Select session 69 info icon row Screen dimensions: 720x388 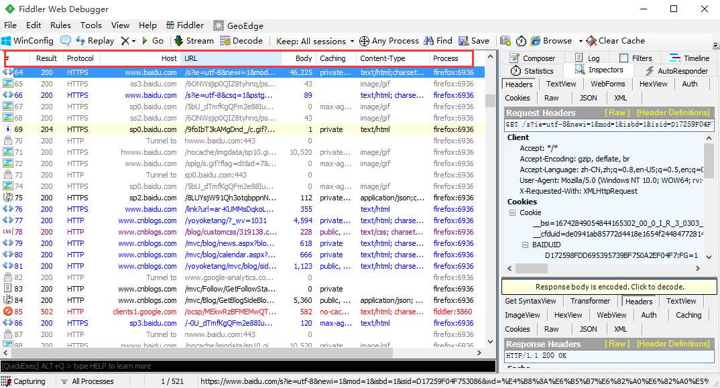pos(243,129)
